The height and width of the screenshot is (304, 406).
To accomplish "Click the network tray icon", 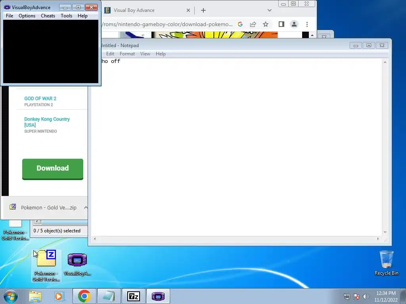I will point(347,296).
